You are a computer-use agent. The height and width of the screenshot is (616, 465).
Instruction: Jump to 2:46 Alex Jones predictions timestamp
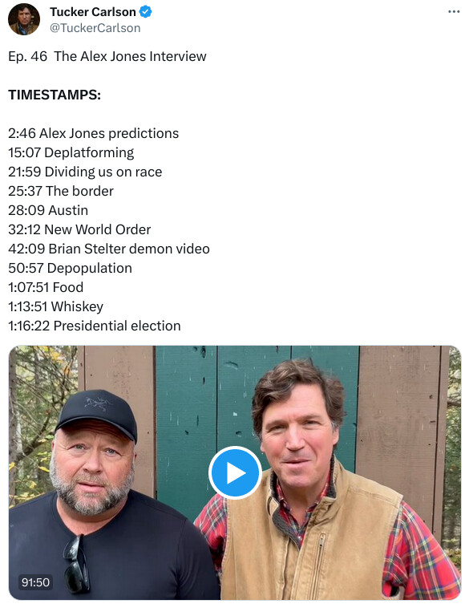(x=94, y=134)
